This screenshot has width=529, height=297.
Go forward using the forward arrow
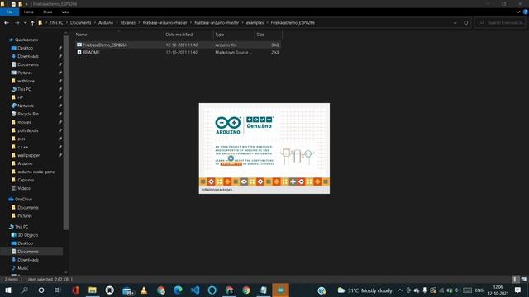(x=17, y=23)
